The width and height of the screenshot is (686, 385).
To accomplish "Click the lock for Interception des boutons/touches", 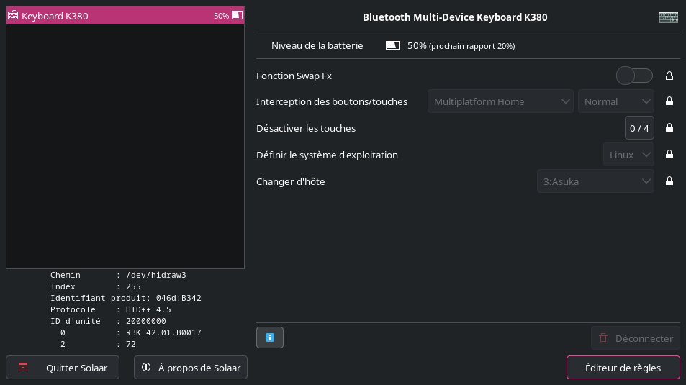I will pyautogui.click(x=669, y=101).
